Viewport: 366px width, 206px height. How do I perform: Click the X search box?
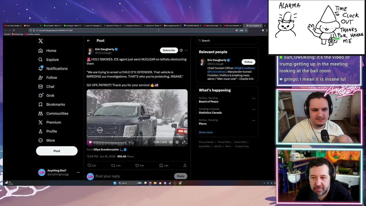pos(227,41)
